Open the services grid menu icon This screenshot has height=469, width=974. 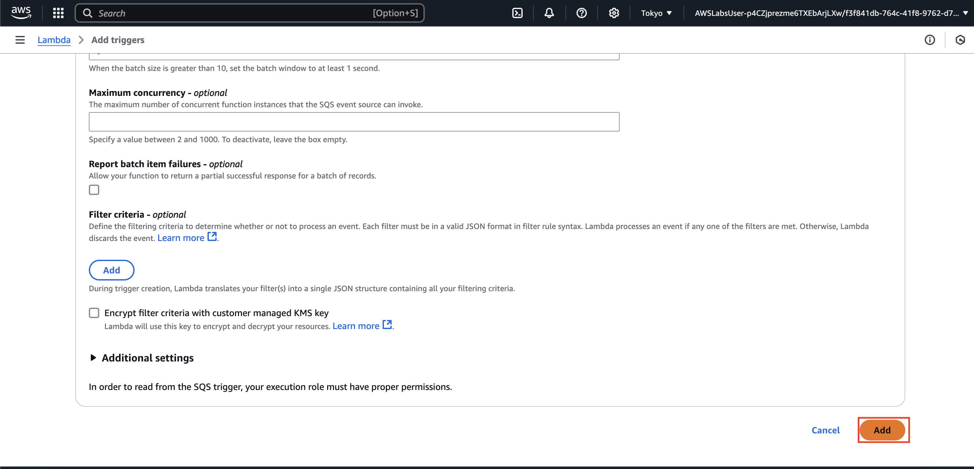coord(58,13)
